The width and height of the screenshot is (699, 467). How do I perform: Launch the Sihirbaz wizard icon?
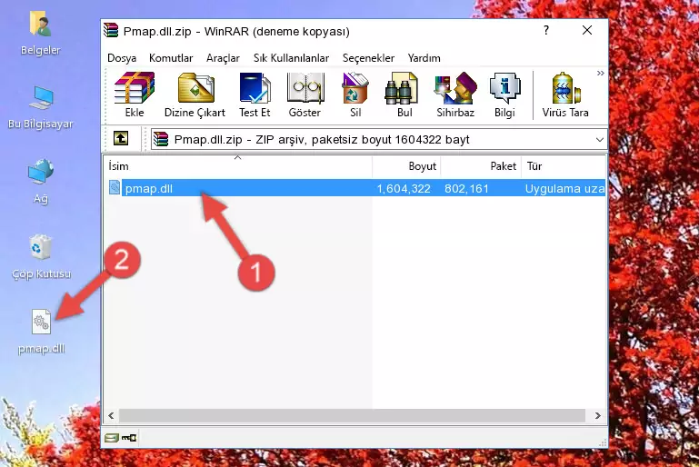pos(455,94)
